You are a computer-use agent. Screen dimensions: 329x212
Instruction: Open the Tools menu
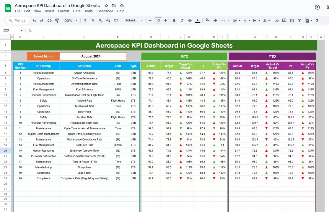pos(88,11)
